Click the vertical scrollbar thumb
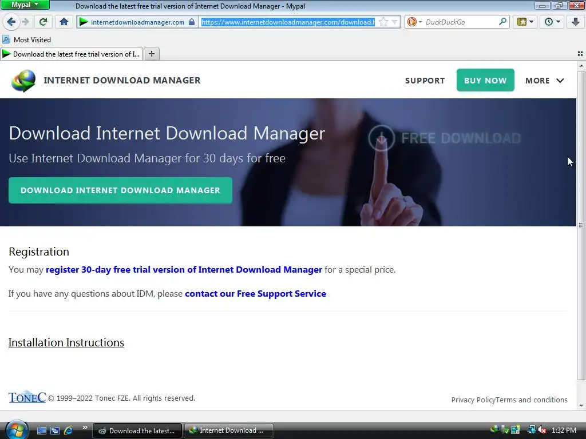This screenshot has height=439, width=586. (x=581, y=225)
